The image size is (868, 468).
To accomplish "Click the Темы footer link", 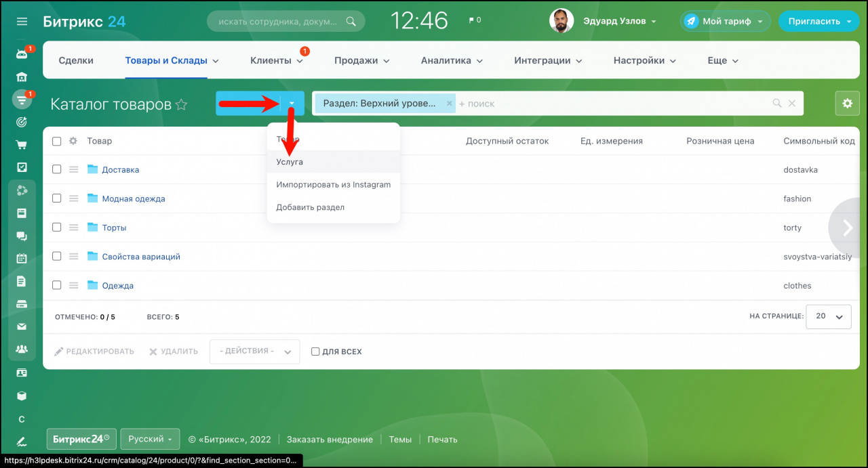I will 400,440.
